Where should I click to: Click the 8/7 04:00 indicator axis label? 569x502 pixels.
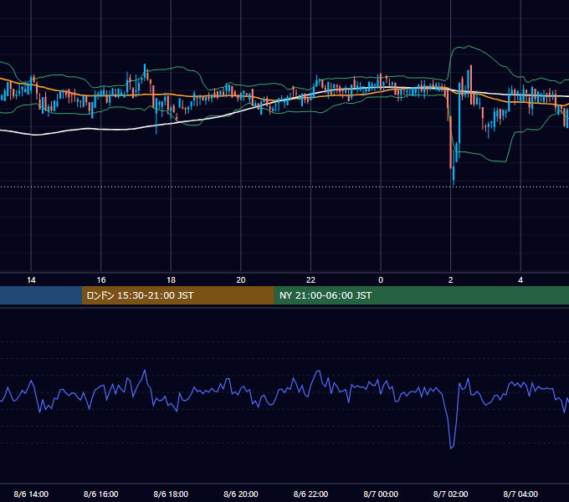(x=520, y=494)
